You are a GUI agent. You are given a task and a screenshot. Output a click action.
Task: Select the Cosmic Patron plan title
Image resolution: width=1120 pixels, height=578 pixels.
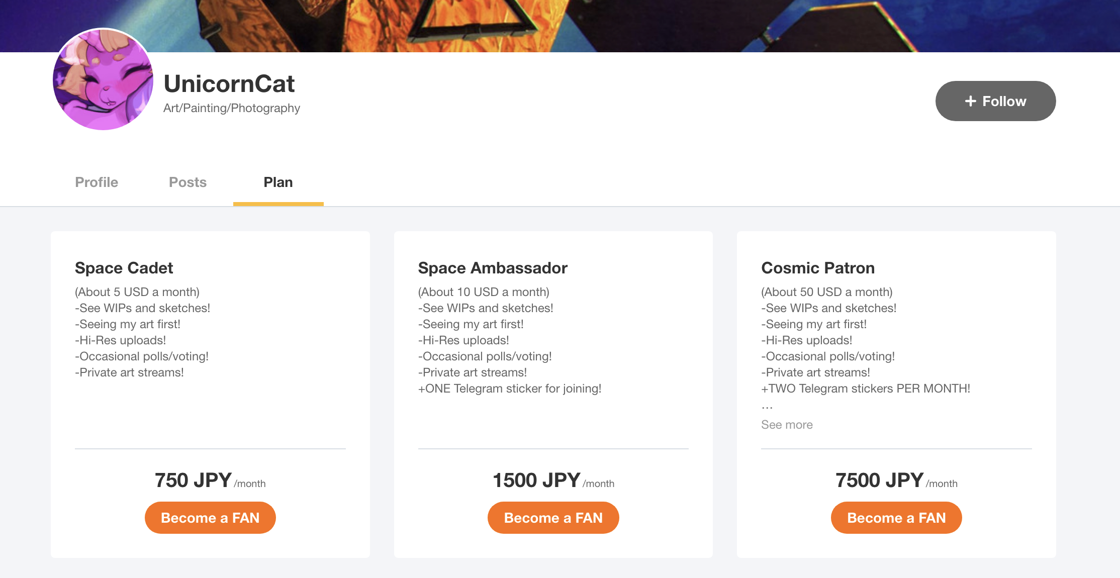(818, 268)
